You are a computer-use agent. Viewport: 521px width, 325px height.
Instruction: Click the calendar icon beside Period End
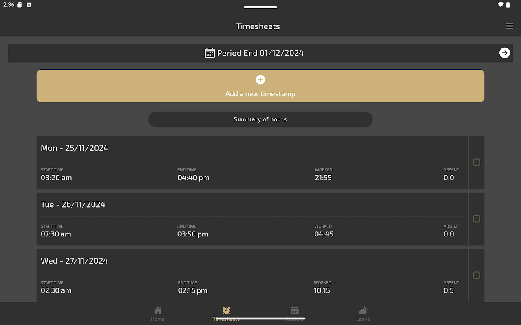point(210,53)
